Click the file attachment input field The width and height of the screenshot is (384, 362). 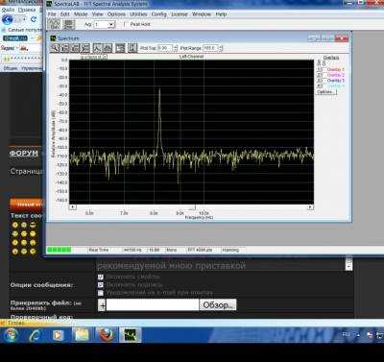[x=153, y=304]
